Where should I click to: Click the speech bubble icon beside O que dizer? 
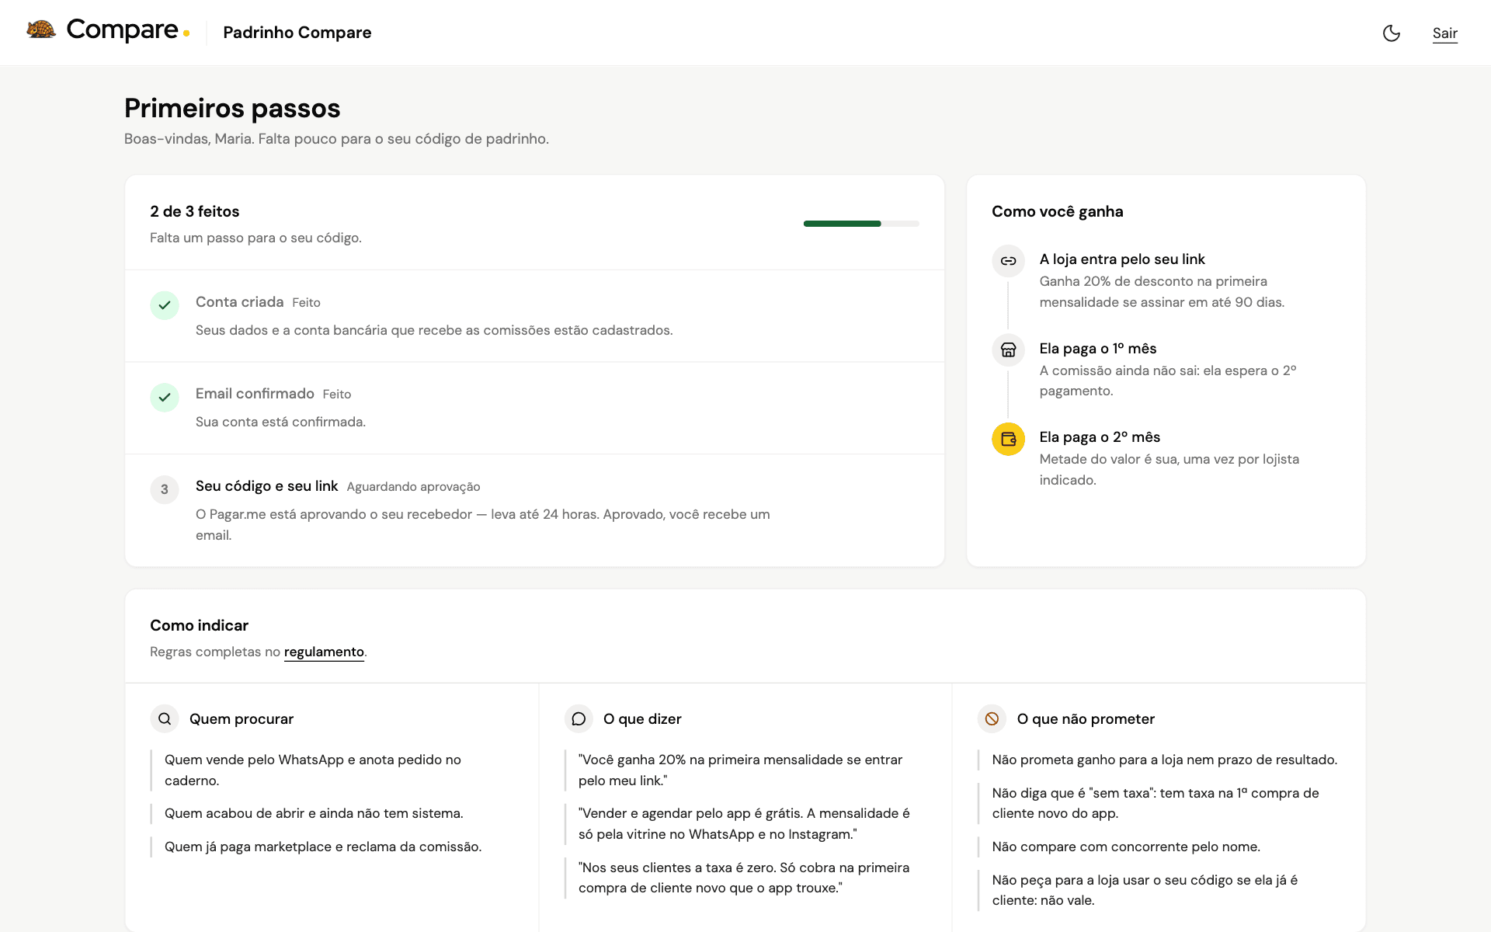pos(579,719)
